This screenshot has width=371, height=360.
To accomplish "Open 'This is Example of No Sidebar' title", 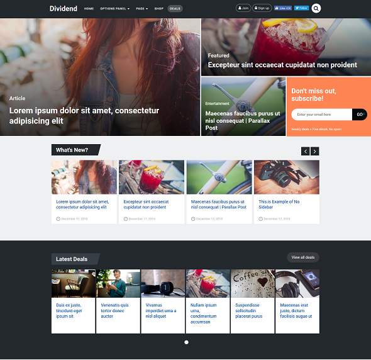I will tap(279, 205).
